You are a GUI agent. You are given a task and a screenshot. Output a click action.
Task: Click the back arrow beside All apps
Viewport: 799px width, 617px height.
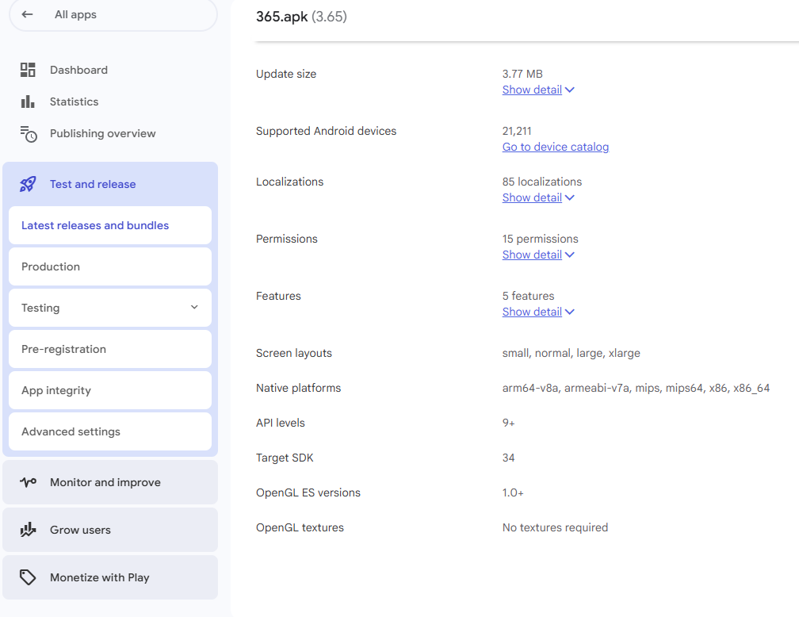pyautogui.click(x=28, y=14)
